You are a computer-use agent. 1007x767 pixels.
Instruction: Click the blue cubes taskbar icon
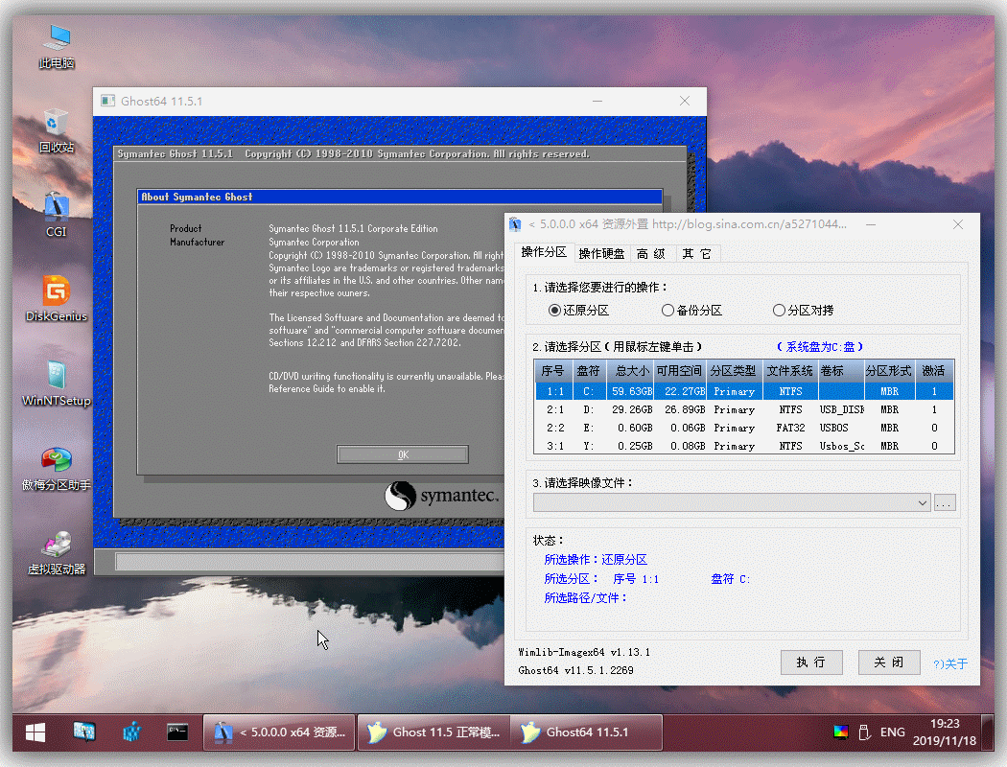(x=131, y=732)
